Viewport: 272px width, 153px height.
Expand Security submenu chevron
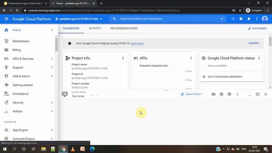tap(52, 102)
